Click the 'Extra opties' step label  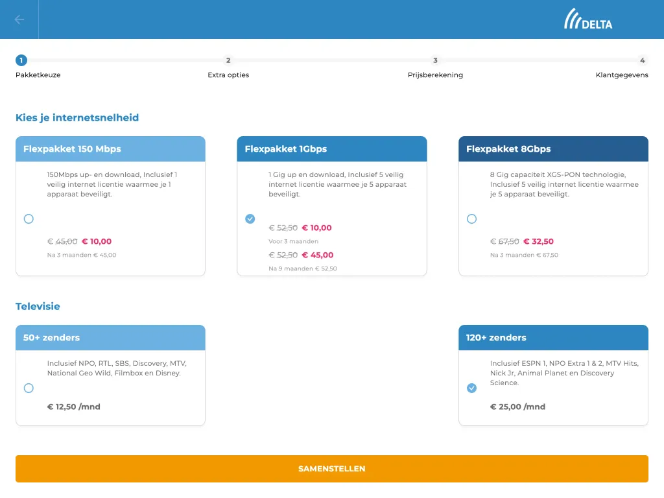click(x=228, y=75)
